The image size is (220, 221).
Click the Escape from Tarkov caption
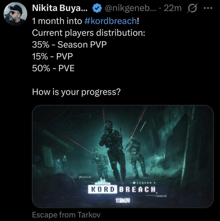66,215
